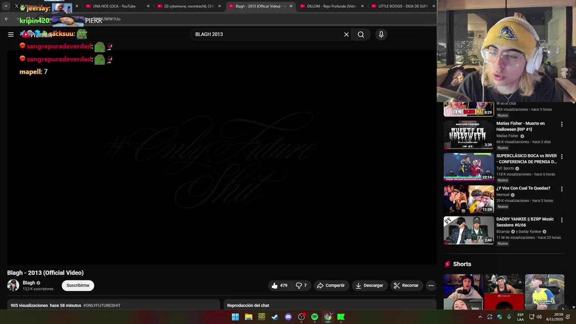
Task: Open Discord from the taskbar
Action: (x=288, y=317)
